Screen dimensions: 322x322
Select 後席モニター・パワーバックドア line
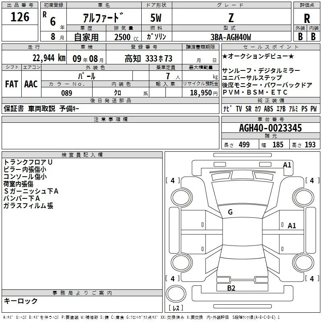[x=267, y=85]
